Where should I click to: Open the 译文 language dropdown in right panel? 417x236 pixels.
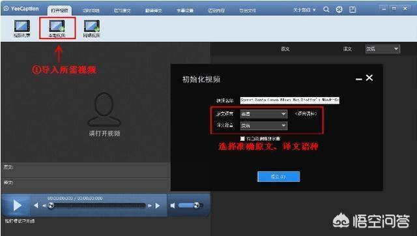(x=382, y=49)
